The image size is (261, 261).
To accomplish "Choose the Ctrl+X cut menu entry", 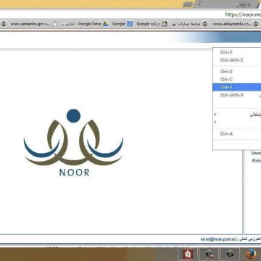I will (x=237, y=72).
